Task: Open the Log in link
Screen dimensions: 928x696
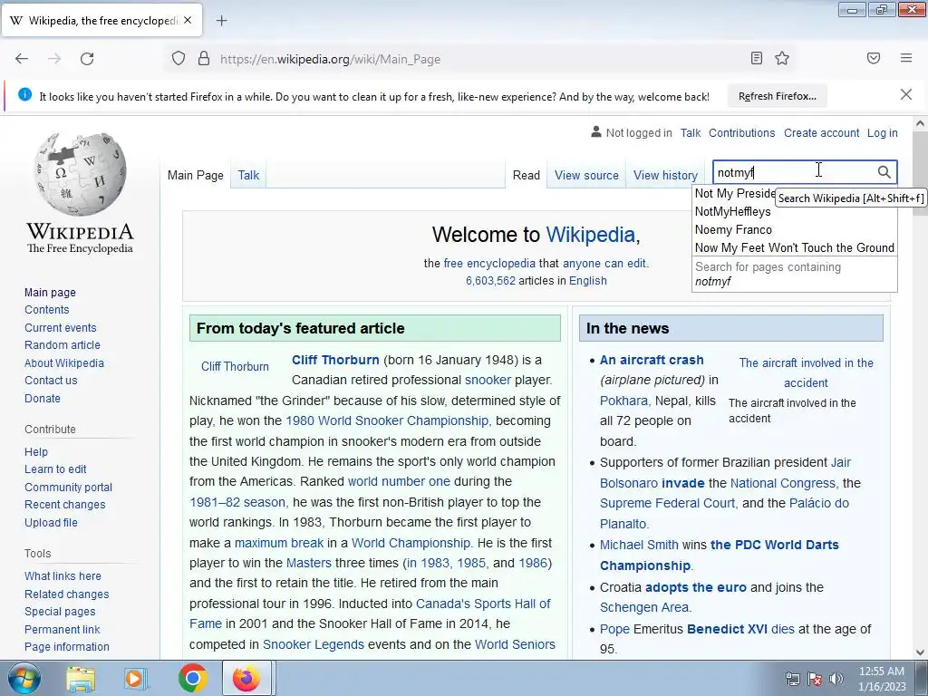Action: click(x=882, y=133)
